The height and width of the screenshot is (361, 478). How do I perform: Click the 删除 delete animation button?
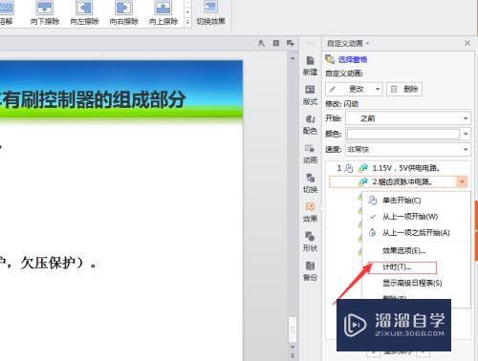click(404, 89)
